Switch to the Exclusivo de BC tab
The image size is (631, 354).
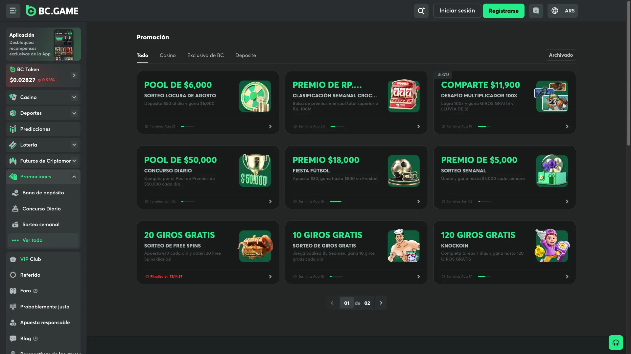(205, 55)
